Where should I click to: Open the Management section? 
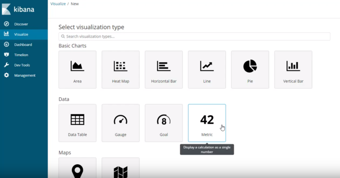click(x=25, y=75)
